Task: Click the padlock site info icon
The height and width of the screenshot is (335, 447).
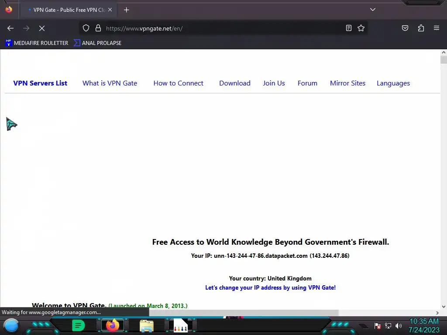Action: coord(98,28)
